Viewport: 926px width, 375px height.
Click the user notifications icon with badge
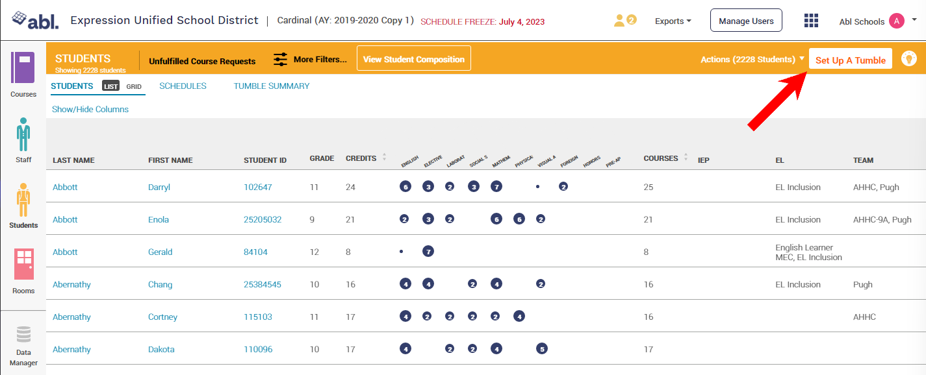624,21
